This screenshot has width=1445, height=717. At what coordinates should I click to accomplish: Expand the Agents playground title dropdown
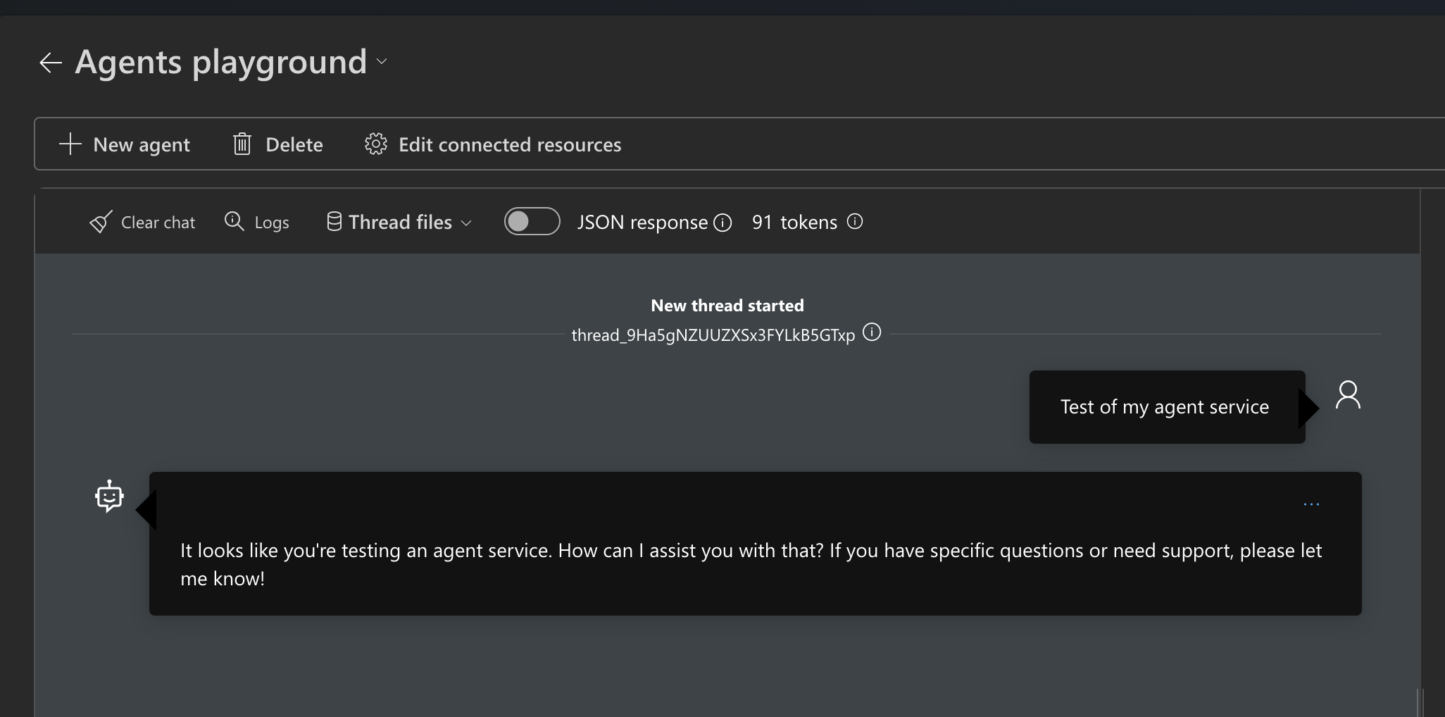pos(382,62)
